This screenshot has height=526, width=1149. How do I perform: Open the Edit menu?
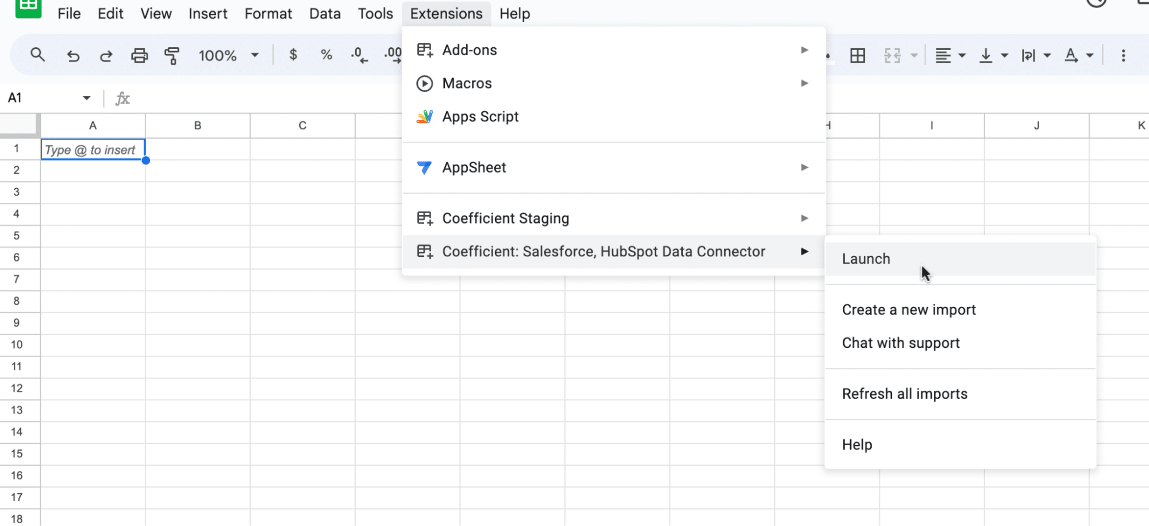(x=110, y=14)
